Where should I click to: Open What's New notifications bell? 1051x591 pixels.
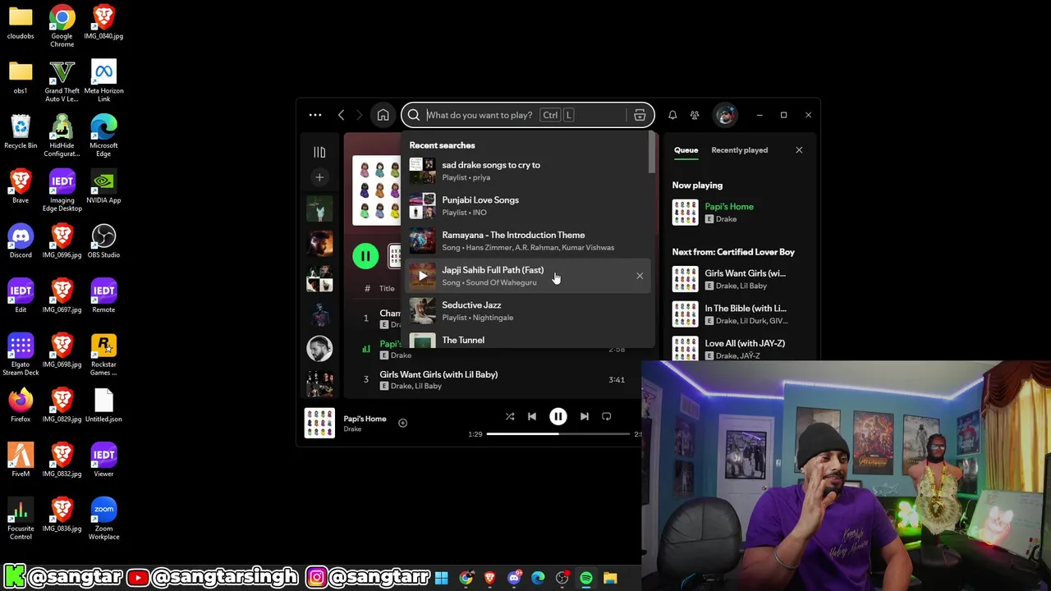pos(672,115)
